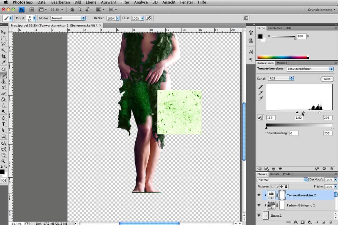Click the Auto levels button
The image size is (338, 225).
tap(327, 79)
